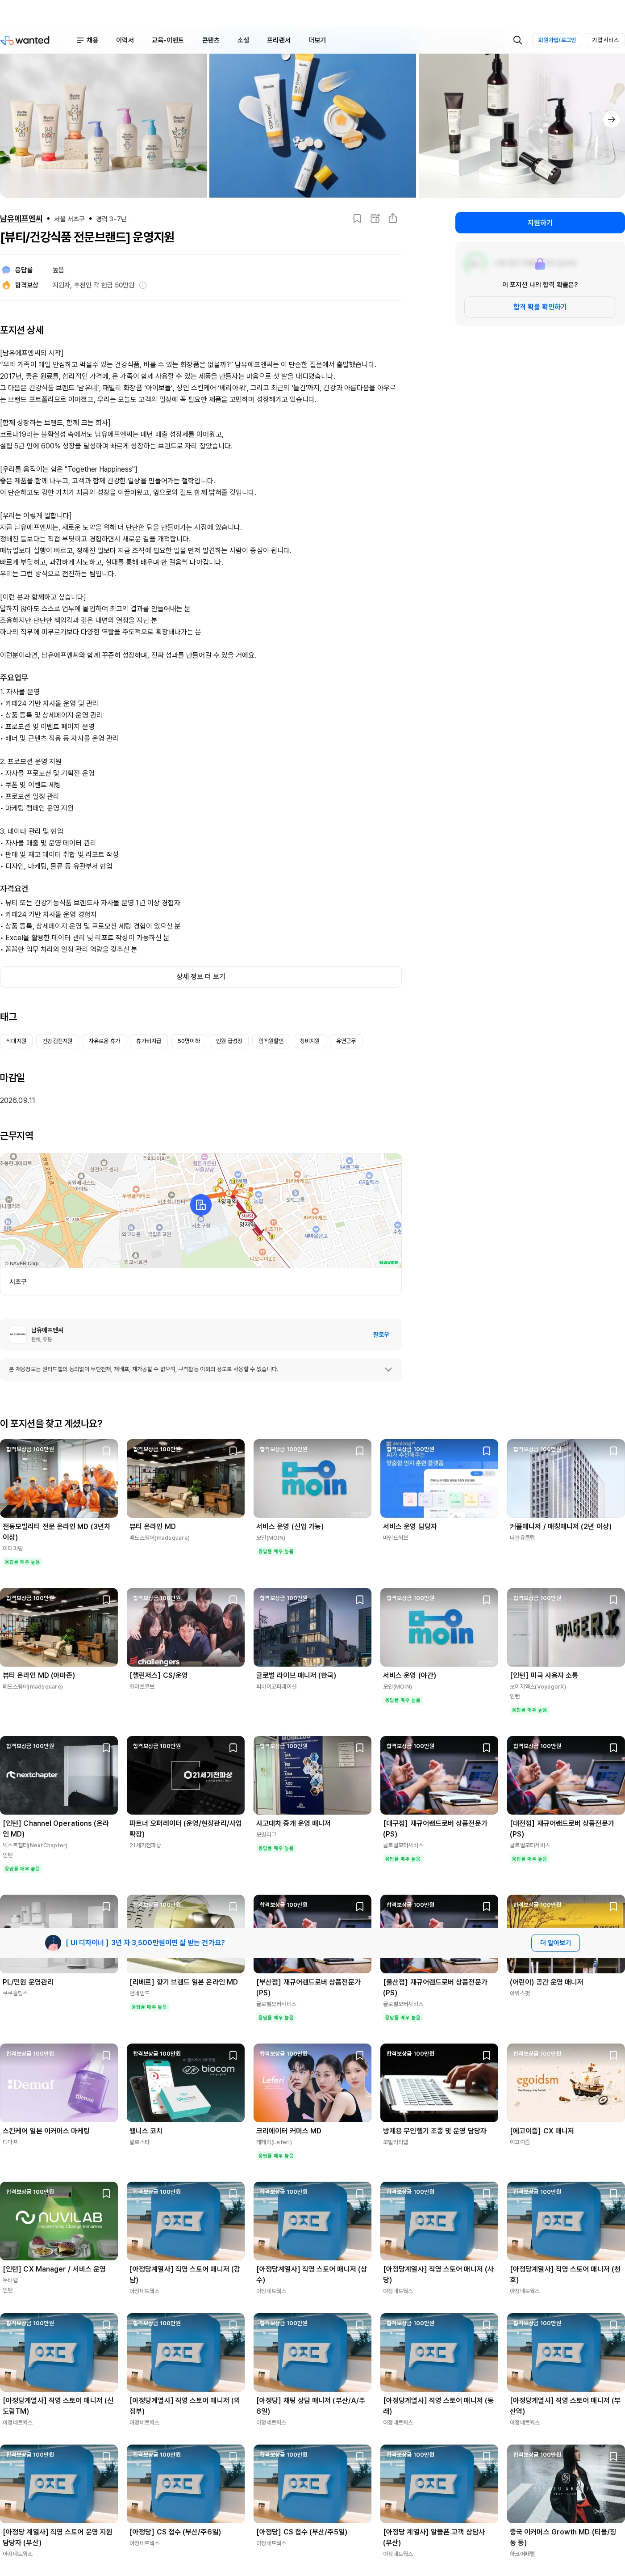Open the NUVILAB job card thumbnail

tap(59, 2221)
